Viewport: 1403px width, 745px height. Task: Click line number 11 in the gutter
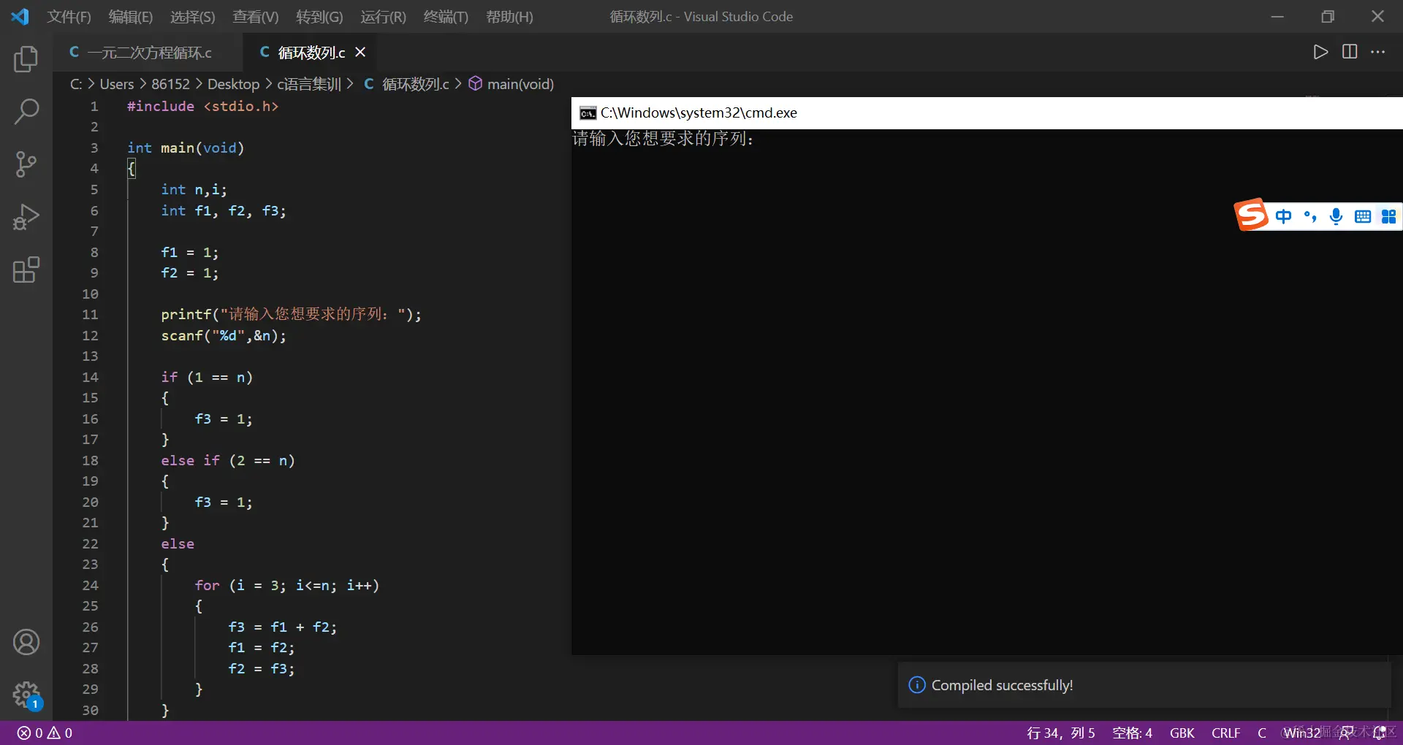click(90, 315)
